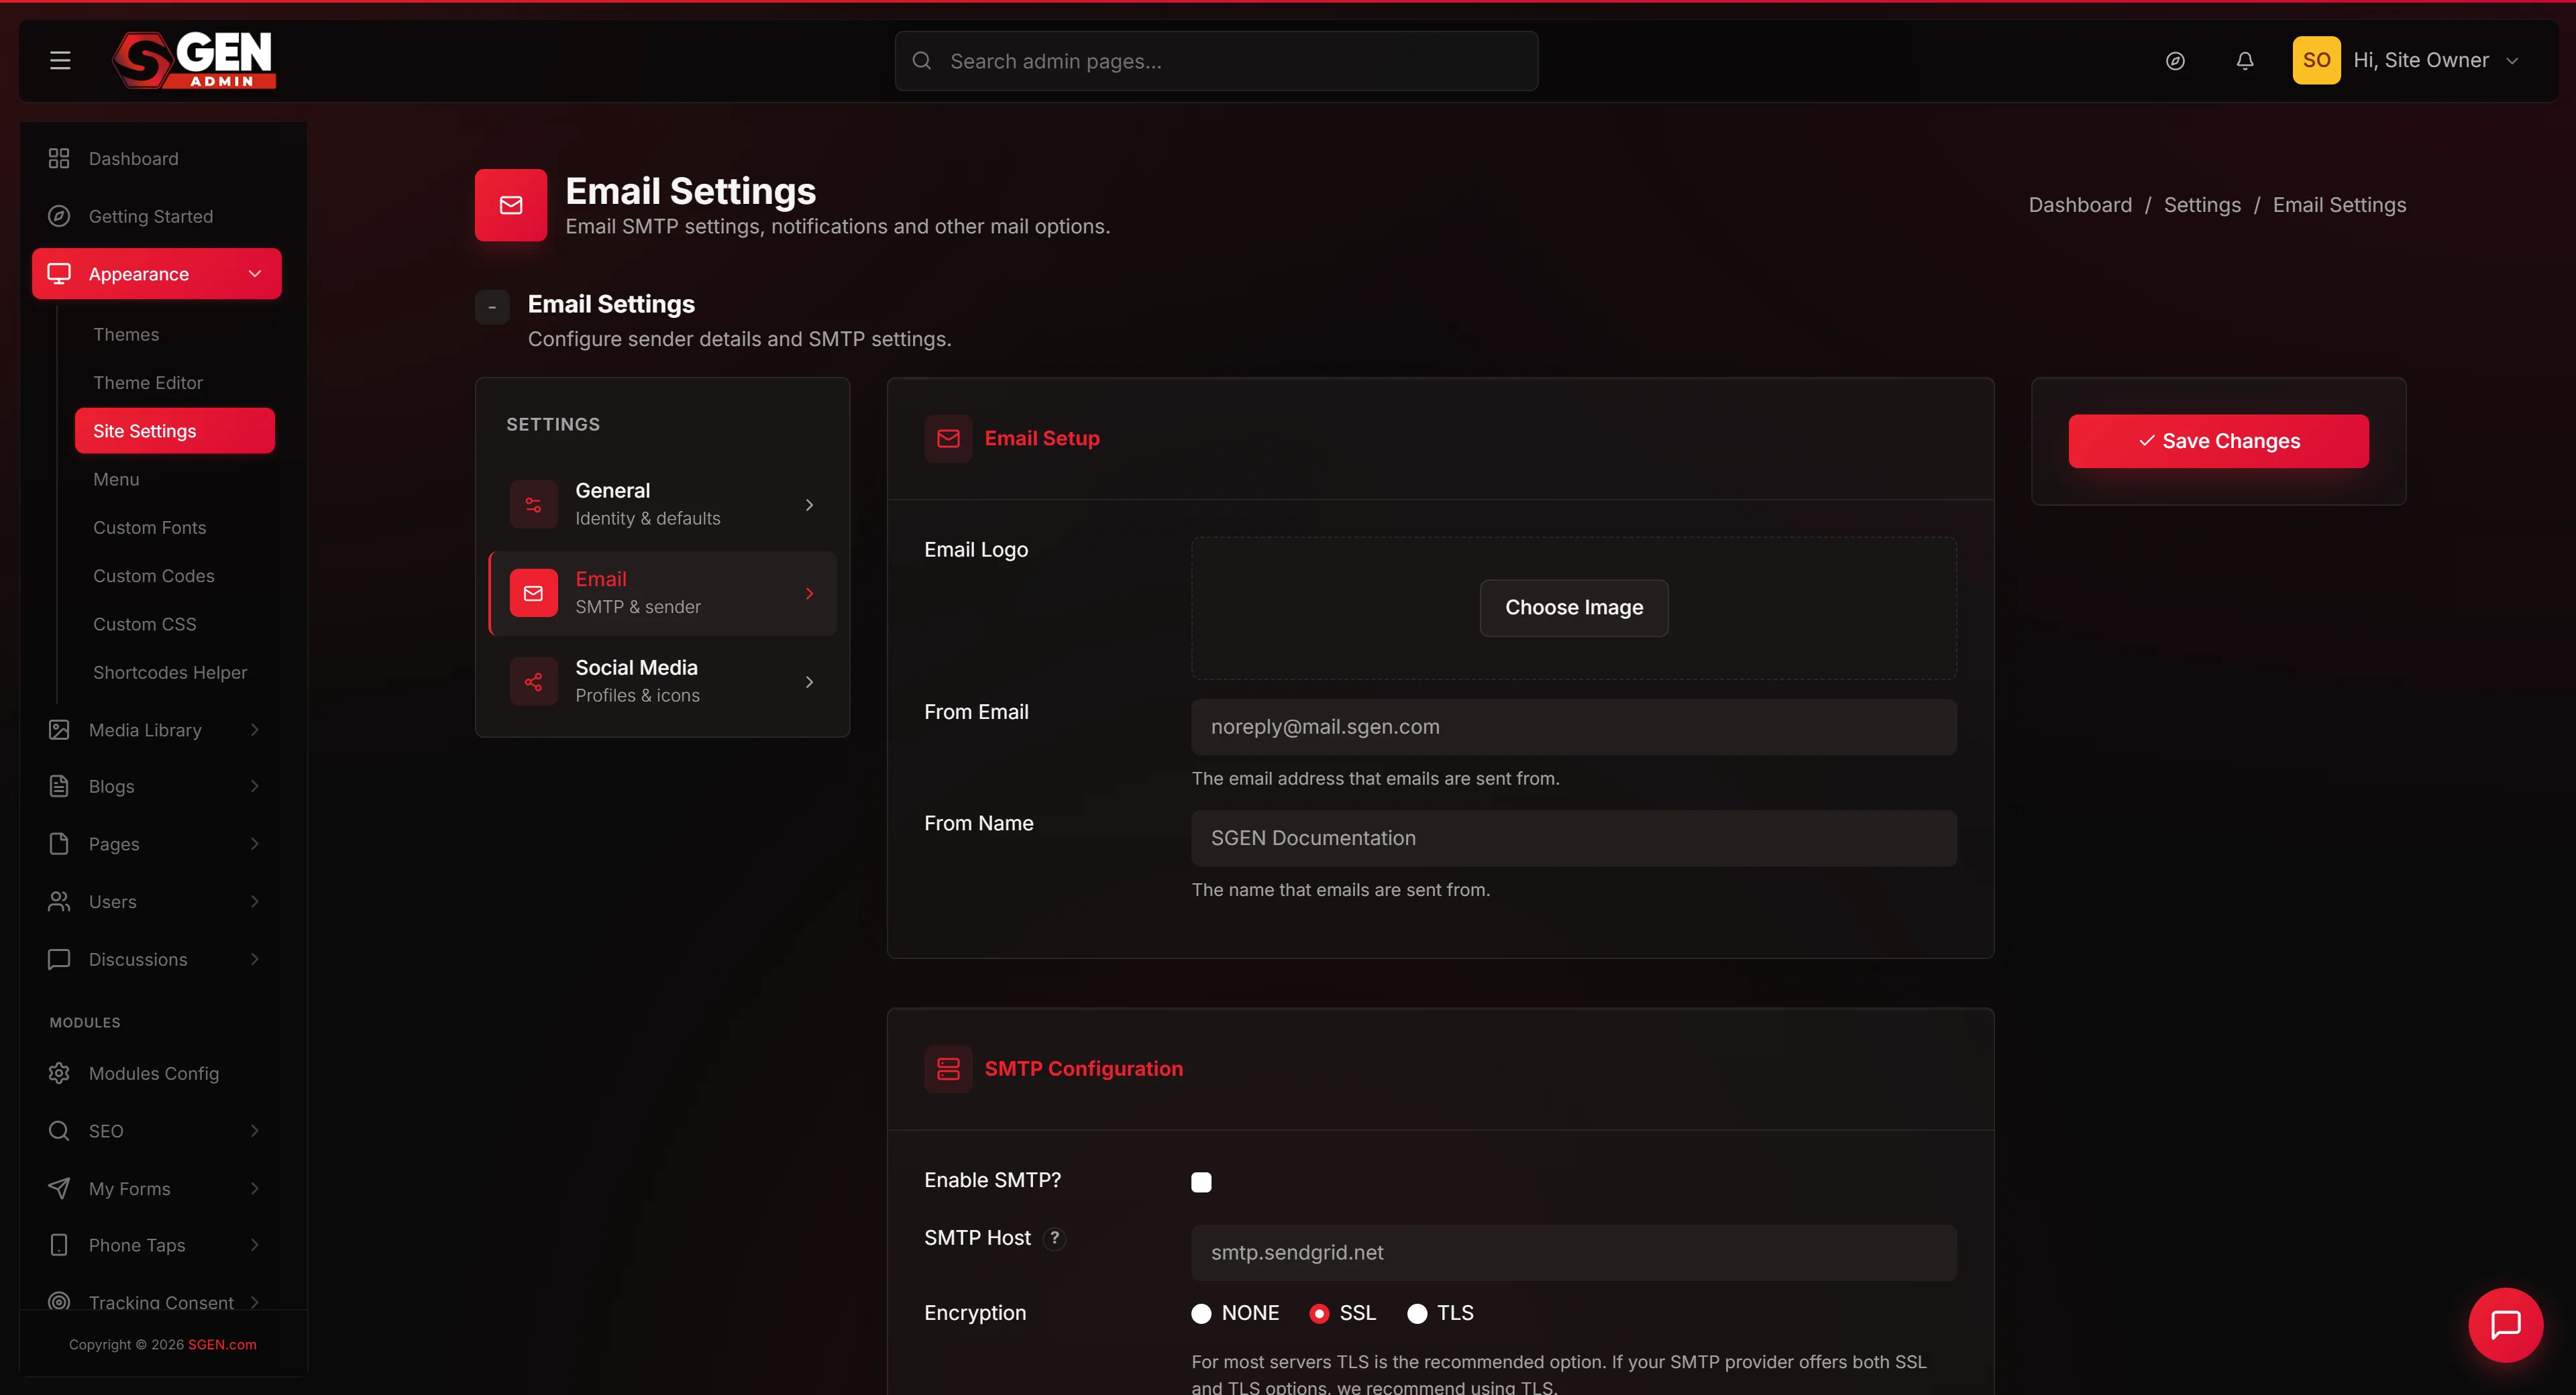Expand the Discussions submenu chevron
The width and height of the screenshot is (2576, 1395).
tap(255, 959)
